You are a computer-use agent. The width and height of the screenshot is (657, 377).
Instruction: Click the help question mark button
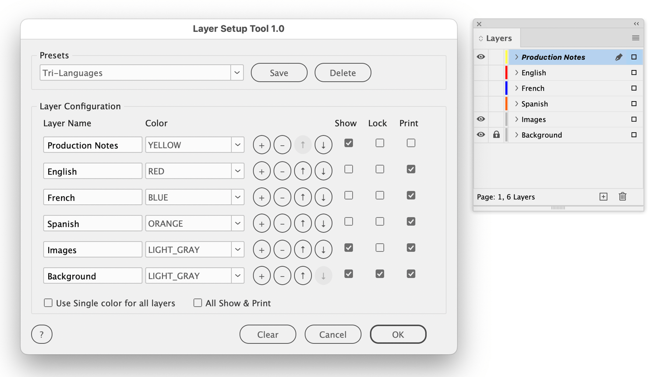(x=42, y=335)
